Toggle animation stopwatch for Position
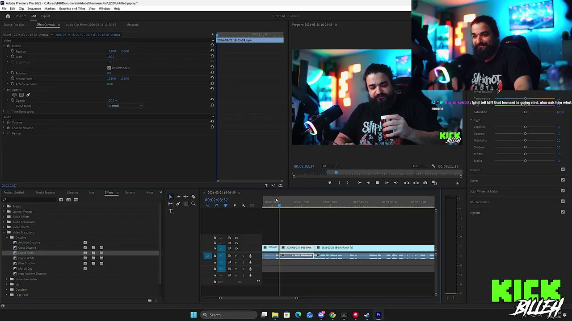Image resolution: width=572 pixels, height=321 pixels. (13, 51)
